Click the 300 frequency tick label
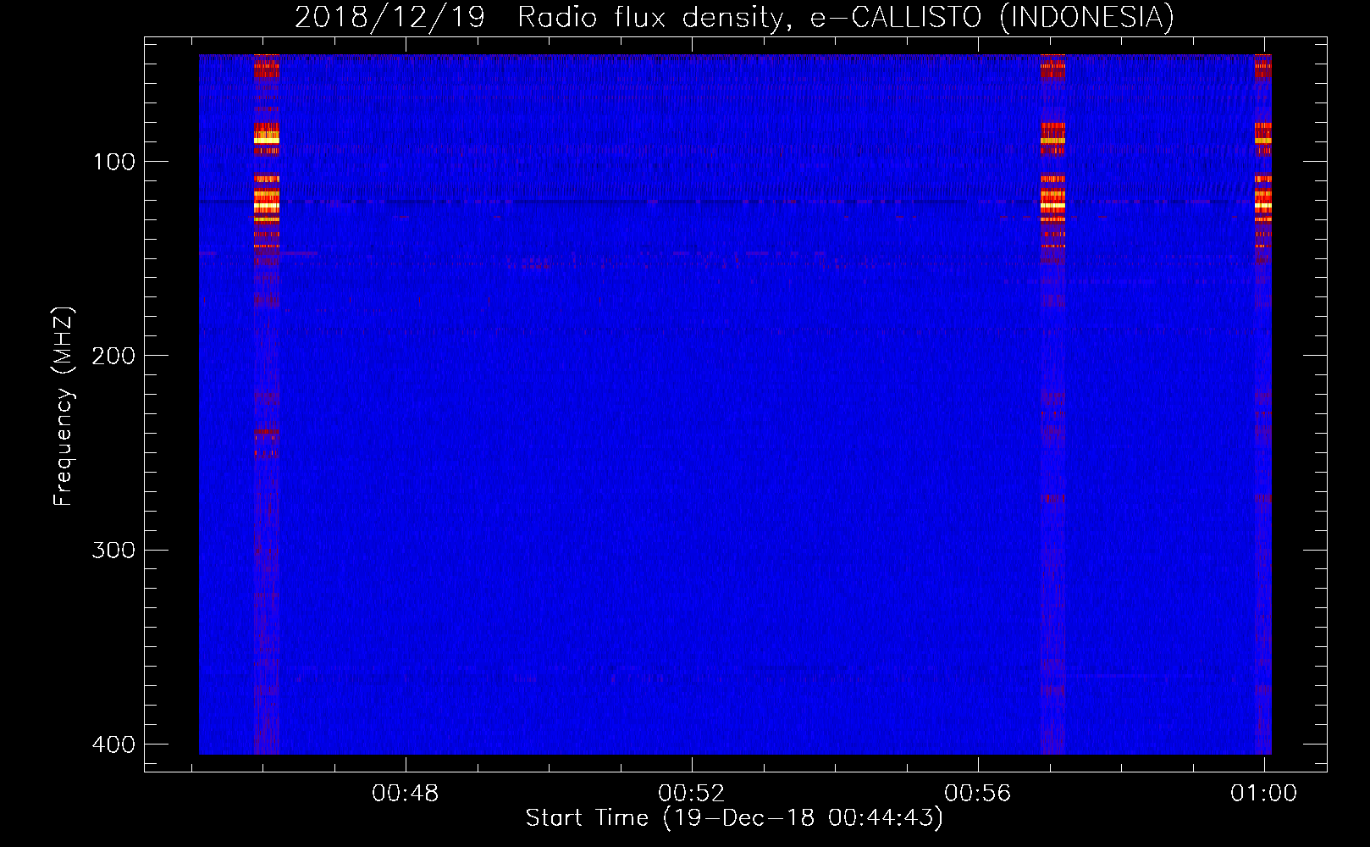 click(113, 551)
